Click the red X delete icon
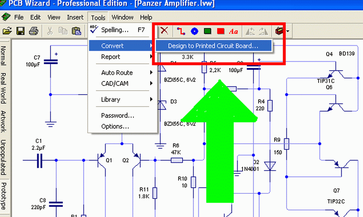 pos(164,31)
